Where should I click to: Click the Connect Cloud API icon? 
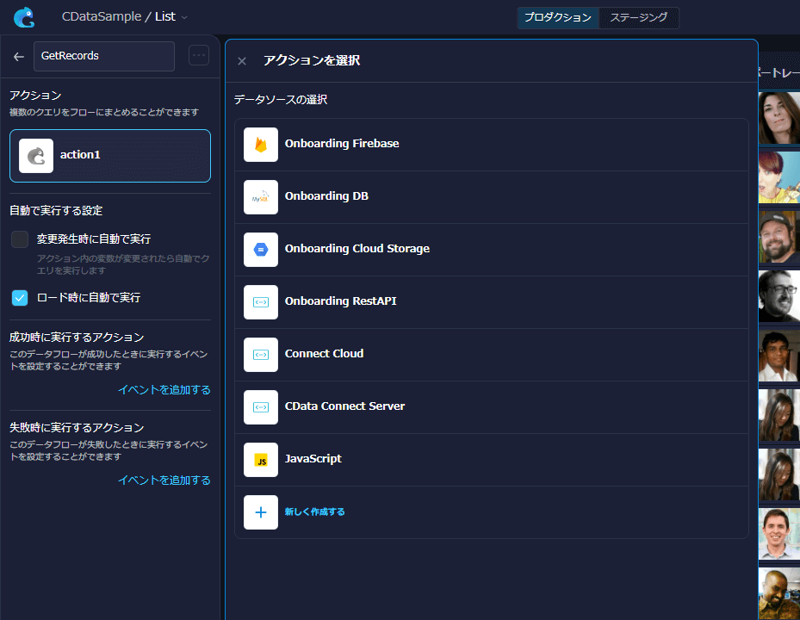[261, 355]
